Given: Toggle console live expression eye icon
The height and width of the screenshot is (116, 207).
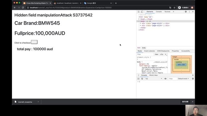Looking at the screenshot, I should pos(165,79).
